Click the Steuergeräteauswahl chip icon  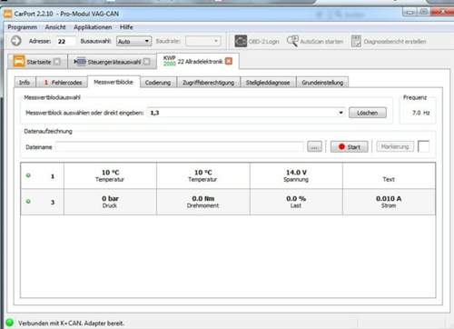click(80, 62)
